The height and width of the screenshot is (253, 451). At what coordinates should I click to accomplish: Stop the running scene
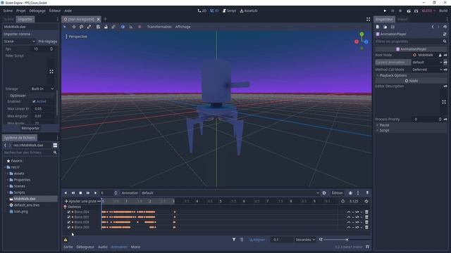coord(400,11)
